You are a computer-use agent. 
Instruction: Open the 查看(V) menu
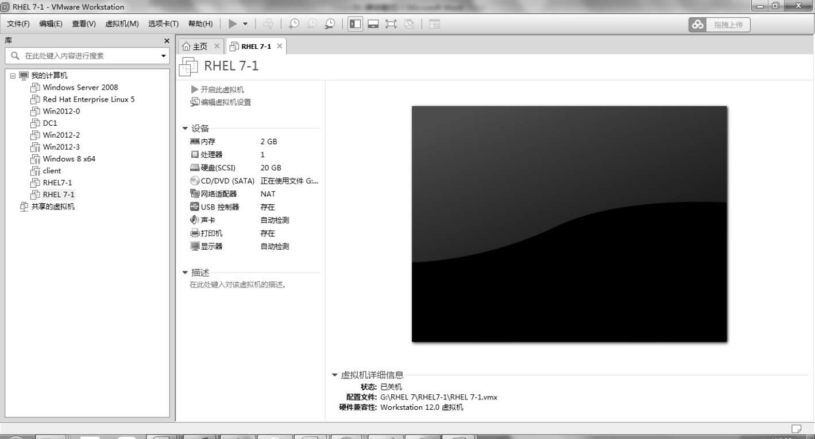[84, 24]
